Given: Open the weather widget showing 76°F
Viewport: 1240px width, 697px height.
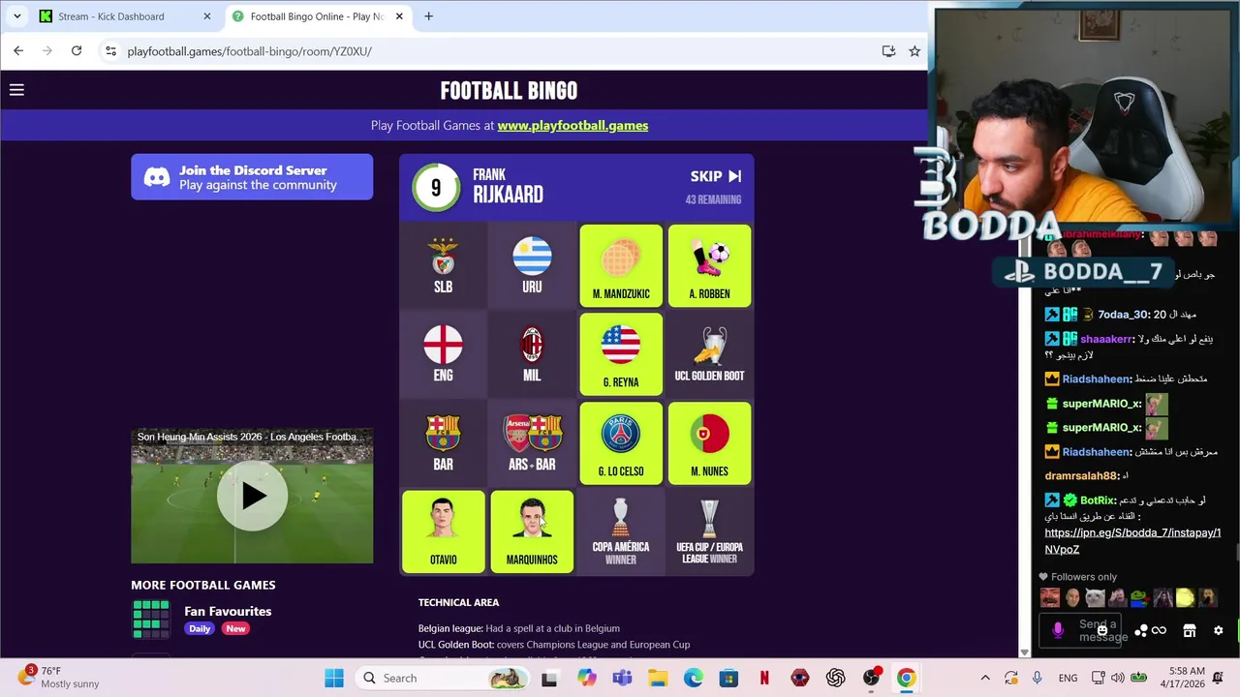Looking at the screenshot, I should (60, 677).
